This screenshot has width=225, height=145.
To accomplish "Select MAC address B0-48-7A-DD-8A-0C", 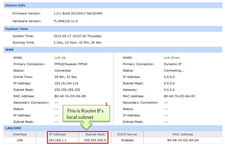I will (x=180, y=96).
